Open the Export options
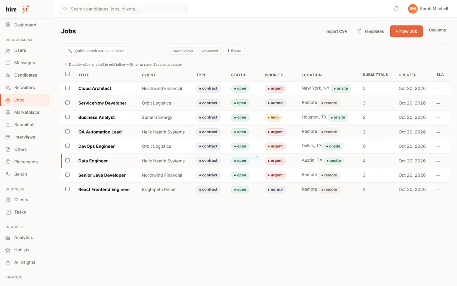Viewport: 457px width, 286px height. [234, 51]
